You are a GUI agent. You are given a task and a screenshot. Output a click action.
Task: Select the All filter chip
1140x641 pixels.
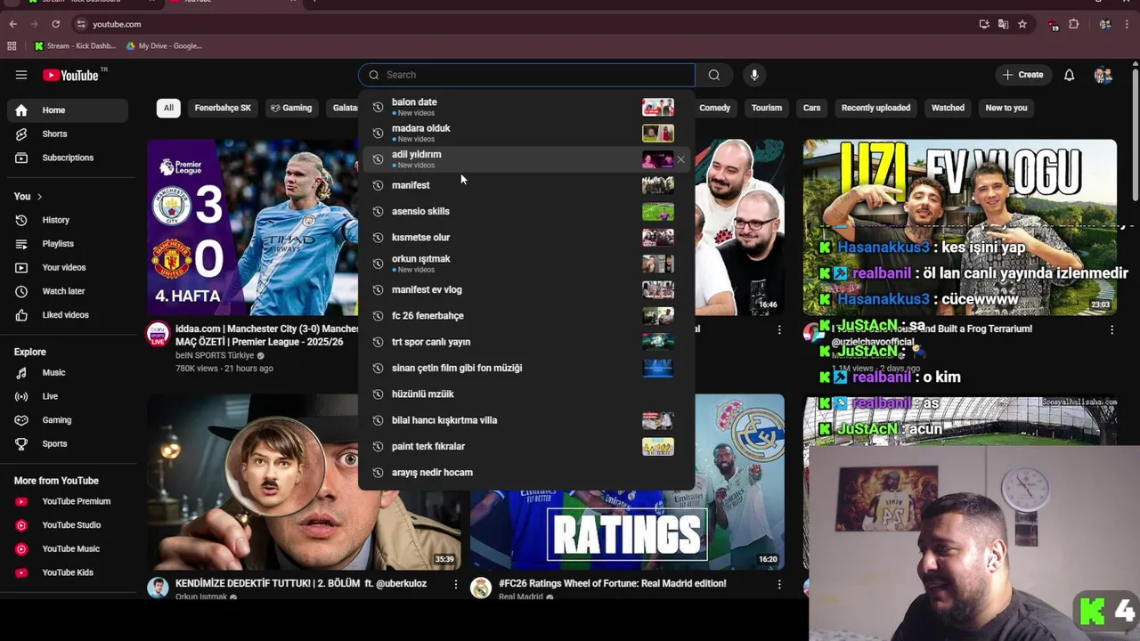click(168, 108)
